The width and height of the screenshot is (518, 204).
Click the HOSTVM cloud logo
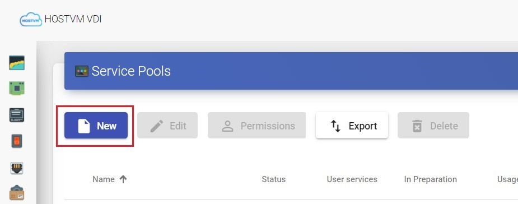pos(31,20)
